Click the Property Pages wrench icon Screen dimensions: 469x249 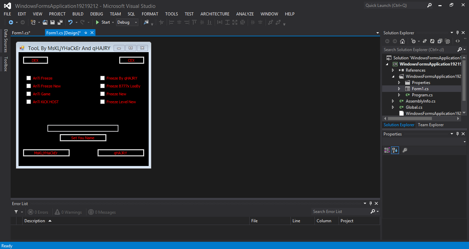(x=405, y=150)
